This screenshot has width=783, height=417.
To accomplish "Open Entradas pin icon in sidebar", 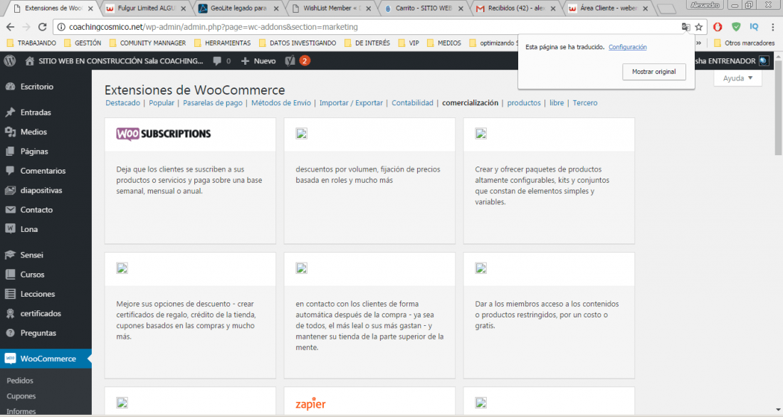I will click(x=11, y=112).
